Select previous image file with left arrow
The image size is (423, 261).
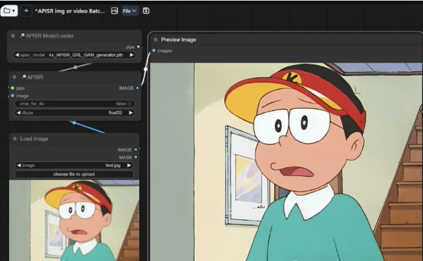(x=17, y=166)
